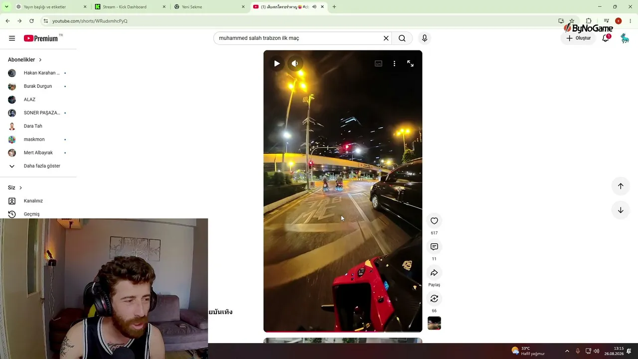Open weather widget showing 33°C
This screenshot has height=359, width=638.
pyautogui.click(x=528, y=351)
